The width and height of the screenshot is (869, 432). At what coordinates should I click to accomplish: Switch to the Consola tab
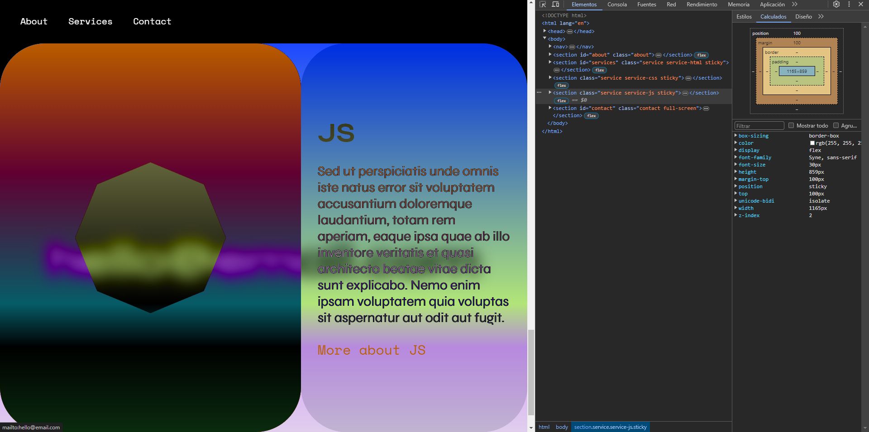point(617,5)
